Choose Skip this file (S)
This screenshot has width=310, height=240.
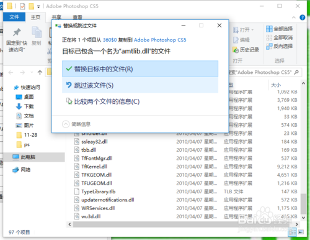pos(140,85)
